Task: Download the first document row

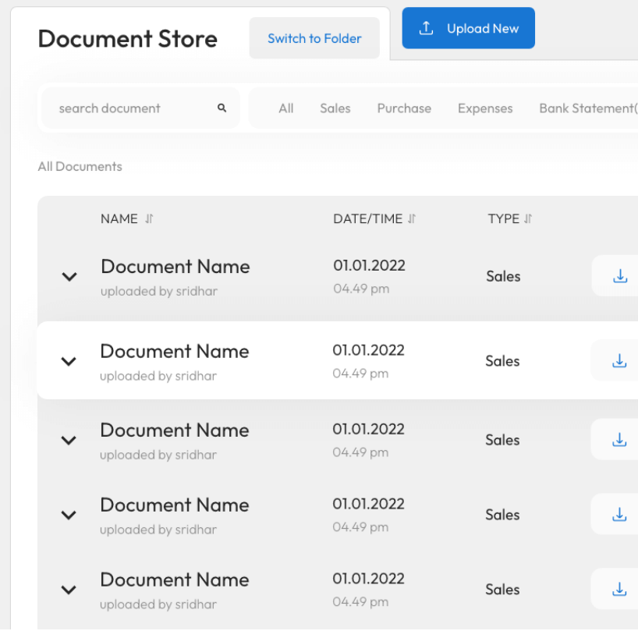Action: click(x=620, y=276)
